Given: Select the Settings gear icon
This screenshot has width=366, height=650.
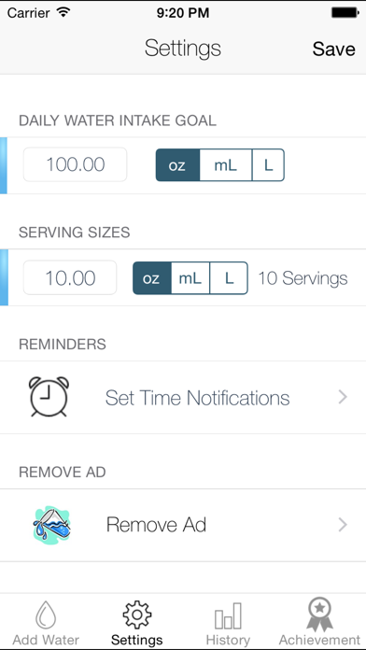Looking at the screenshot, I should coord(137,615).
